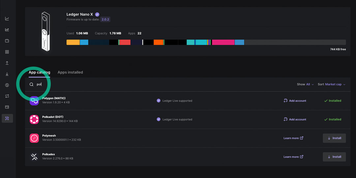Install the Polymesh app
The image size is (356, 178).
click(334, 138)
